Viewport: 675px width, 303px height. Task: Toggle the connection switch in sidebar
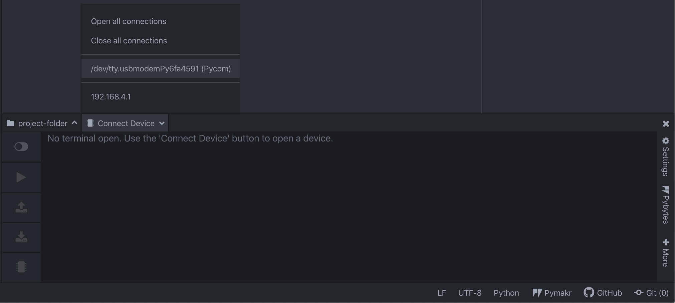pos(21,146)
